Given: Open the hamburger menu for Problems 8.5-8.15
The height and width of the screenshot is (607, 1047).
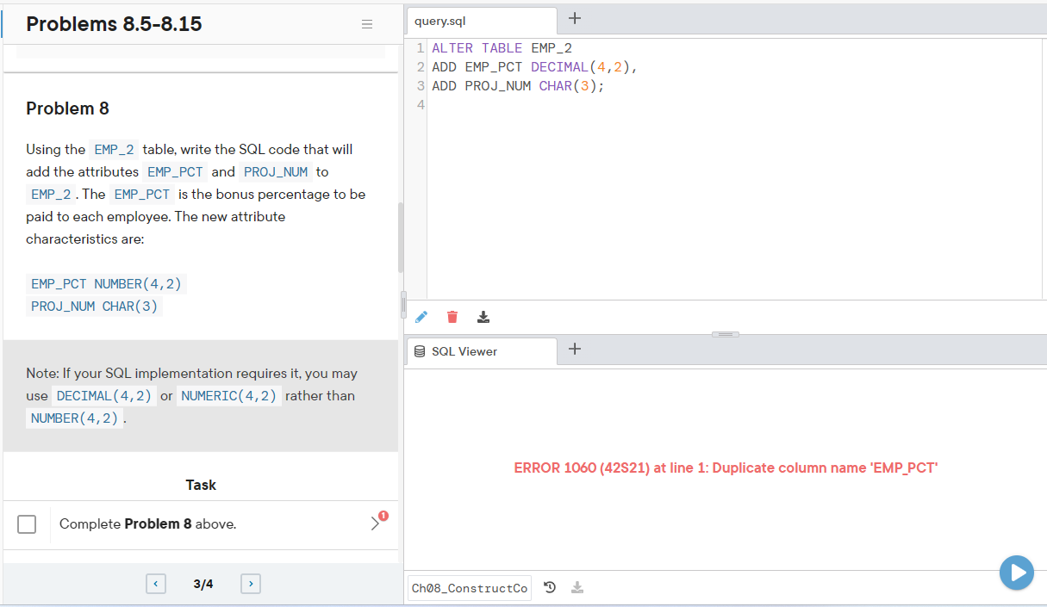Looking at the screenshot, I should [x=367, y=24].
